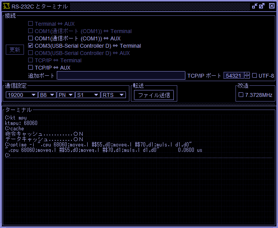Decrease TCP/IP port with down spinner
This screenshot has height=228, width=278.
tap(247, 77)
